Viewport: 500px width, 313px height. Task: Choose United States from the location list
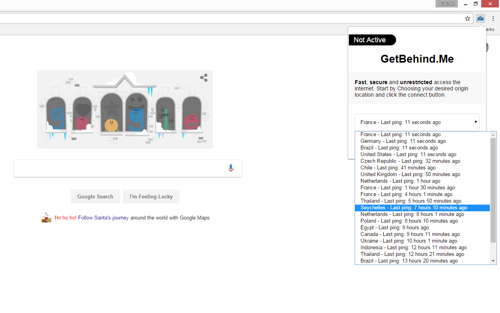click(422, 154)
